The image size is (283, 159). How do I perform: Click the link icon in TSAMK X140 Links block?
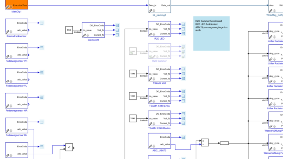click(150, 101)
